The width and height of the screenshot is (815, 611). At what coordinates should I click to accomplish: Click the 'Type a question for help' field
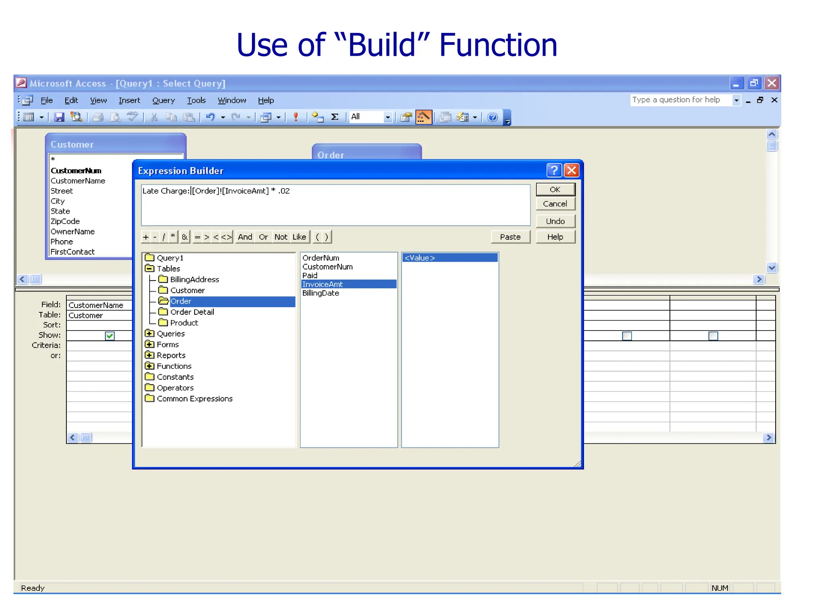coord(681,100)
